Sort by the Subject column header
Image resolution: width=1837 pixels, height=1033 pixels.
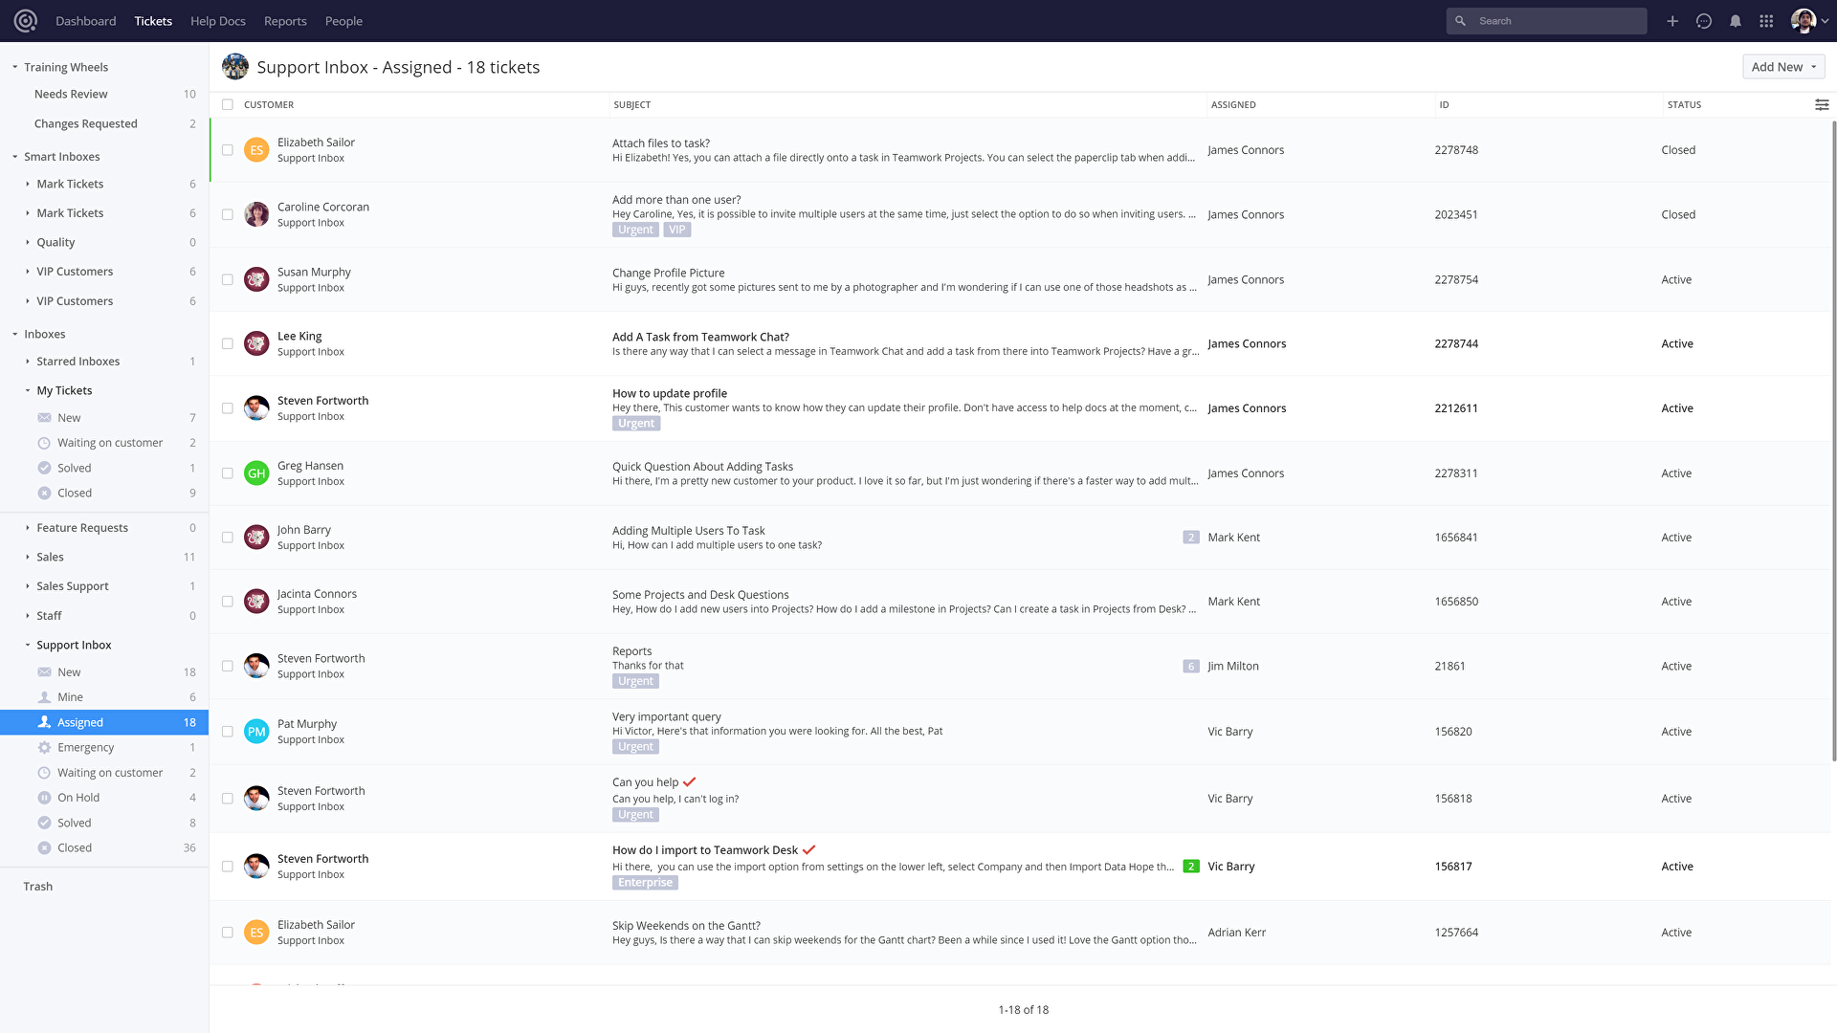pos(632,105)
